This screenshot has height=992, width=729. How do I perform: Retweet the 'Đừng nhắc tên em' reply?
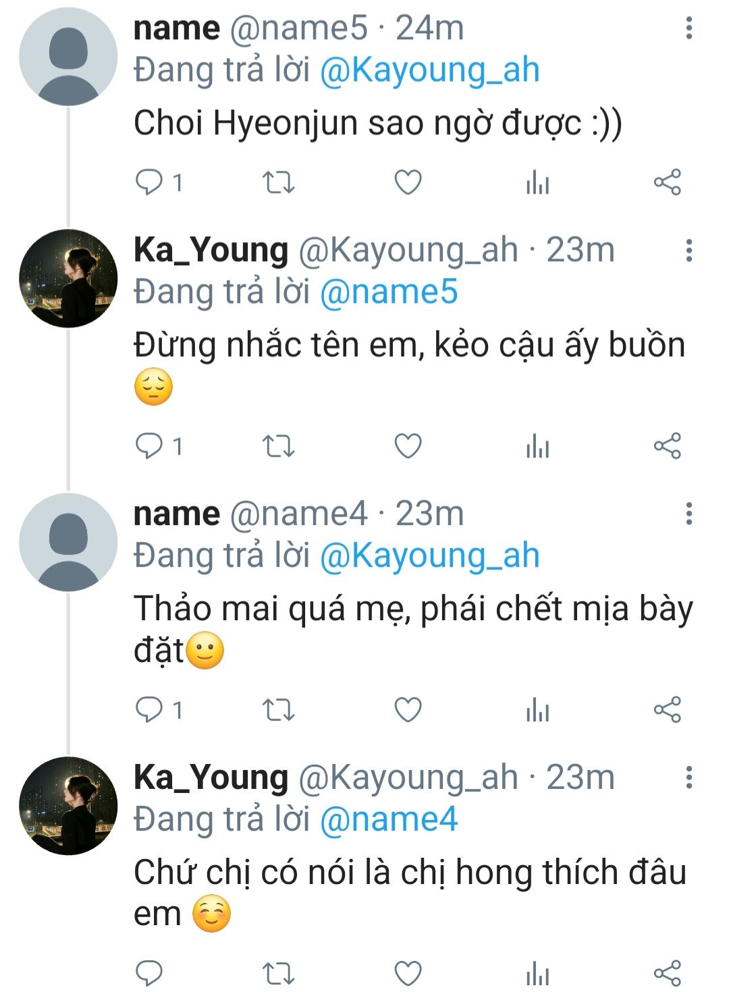278,446
